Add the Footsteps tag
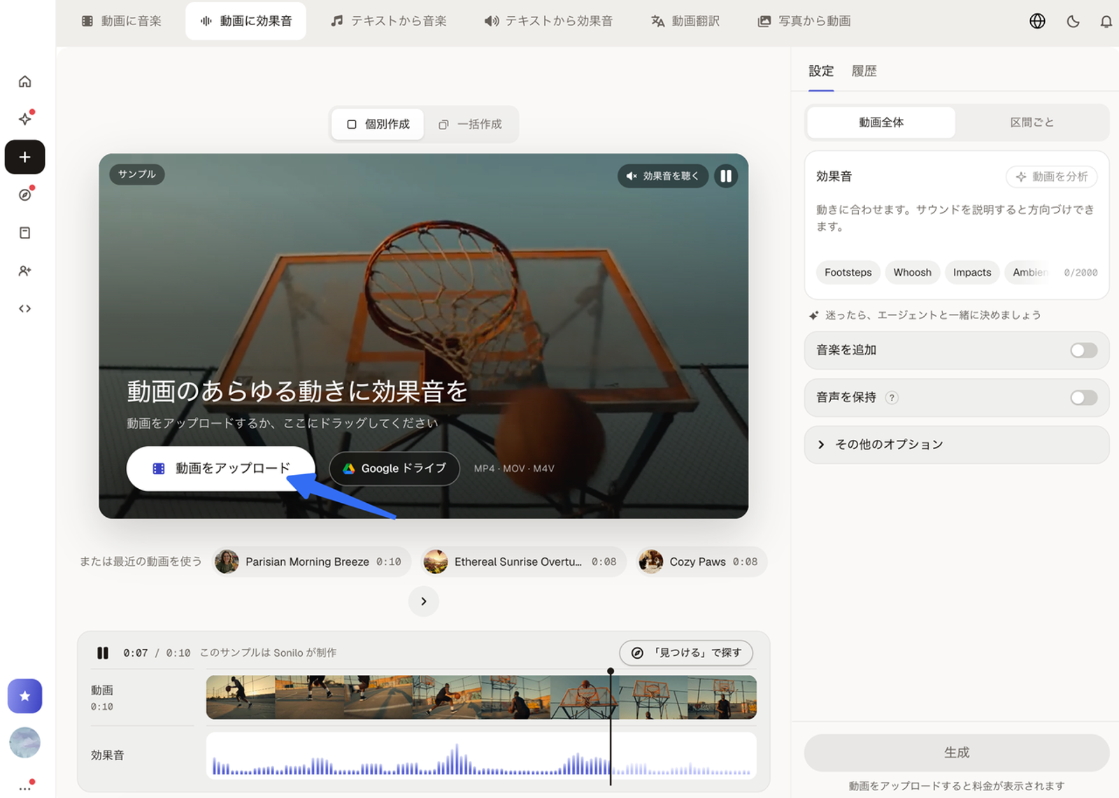 click(x=848, y=273)
